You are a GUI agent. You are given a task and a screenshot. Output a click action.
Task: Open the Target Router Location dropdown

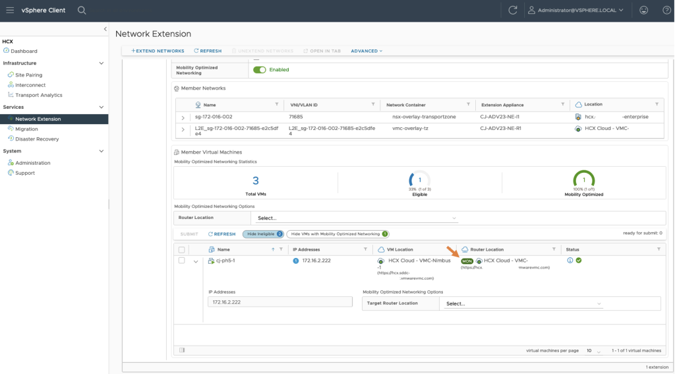pos(523,303)
